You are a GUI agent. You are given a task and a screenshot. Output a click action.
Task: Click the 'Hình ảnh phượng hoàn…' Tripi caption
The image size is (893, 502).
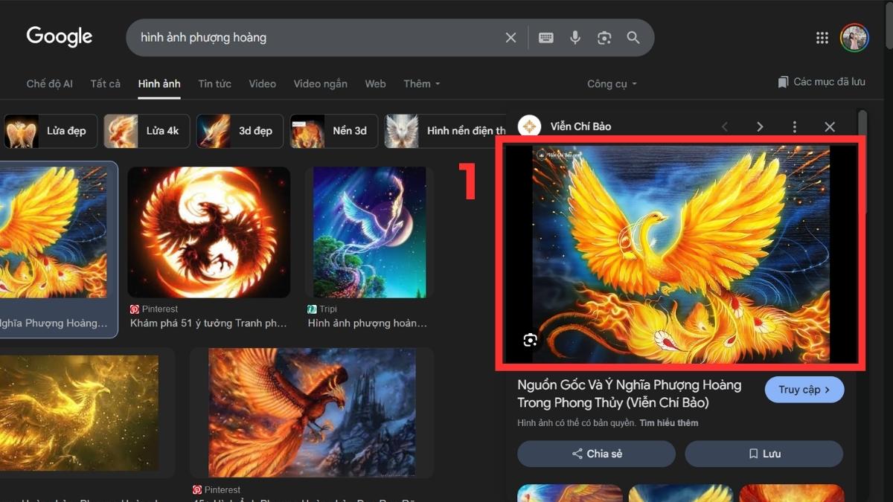click(x=368, y=324)
